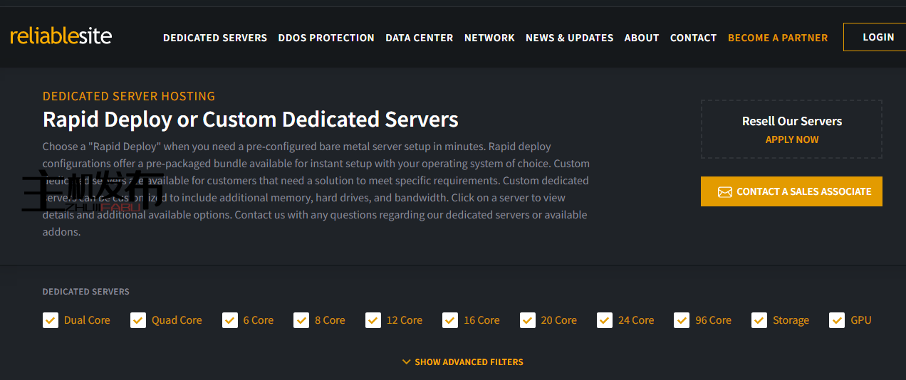Toggle the Quad Core filter checkbox
Screen dimensions: 906x380
[x=138, y=320]
